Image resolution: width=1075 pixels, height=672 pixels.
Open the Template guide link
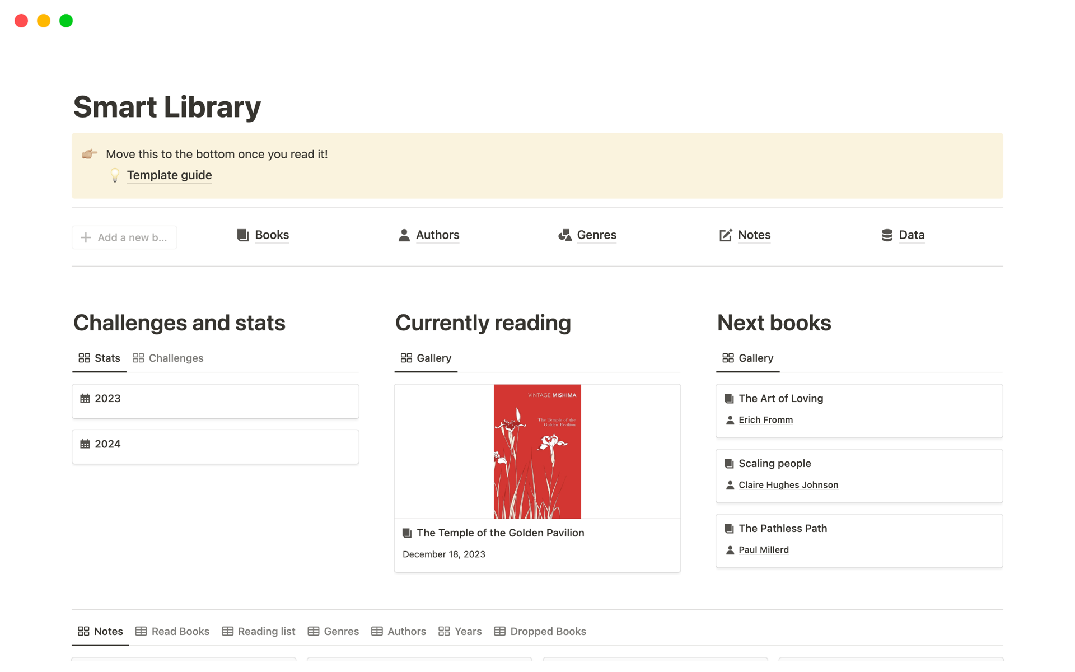click(x=169, y=175)
